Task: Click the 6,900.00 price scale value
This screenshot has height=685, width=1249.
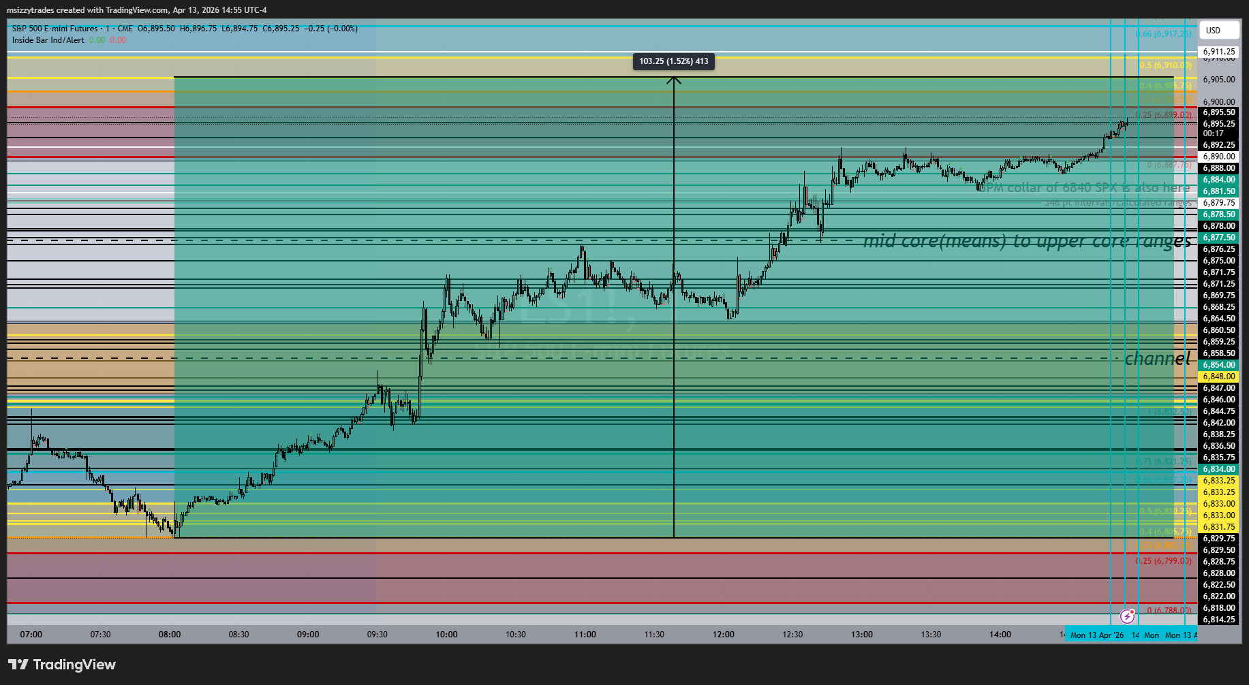Action: (x=1218, y=102)
